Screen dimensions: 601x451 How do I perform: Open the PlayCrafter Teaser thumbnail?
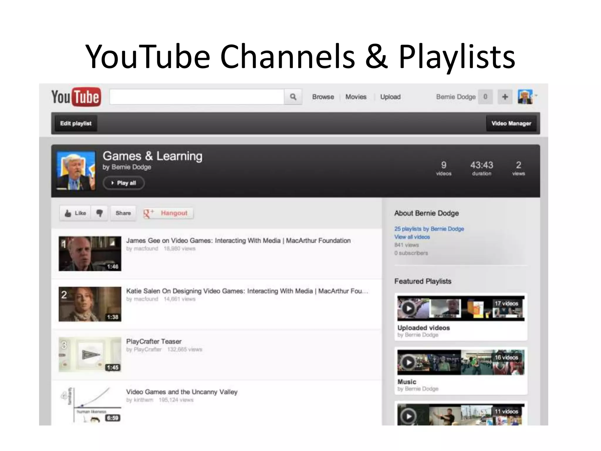pos(90,355)
